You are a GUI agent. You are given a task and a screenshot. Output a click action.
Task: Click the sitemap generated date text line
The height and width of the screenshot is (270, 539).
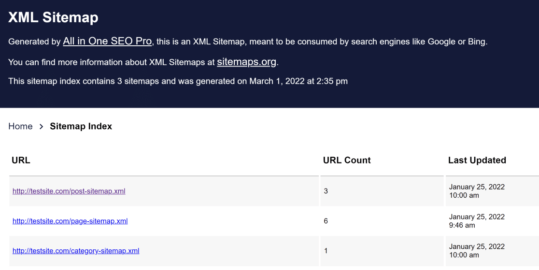178,81
